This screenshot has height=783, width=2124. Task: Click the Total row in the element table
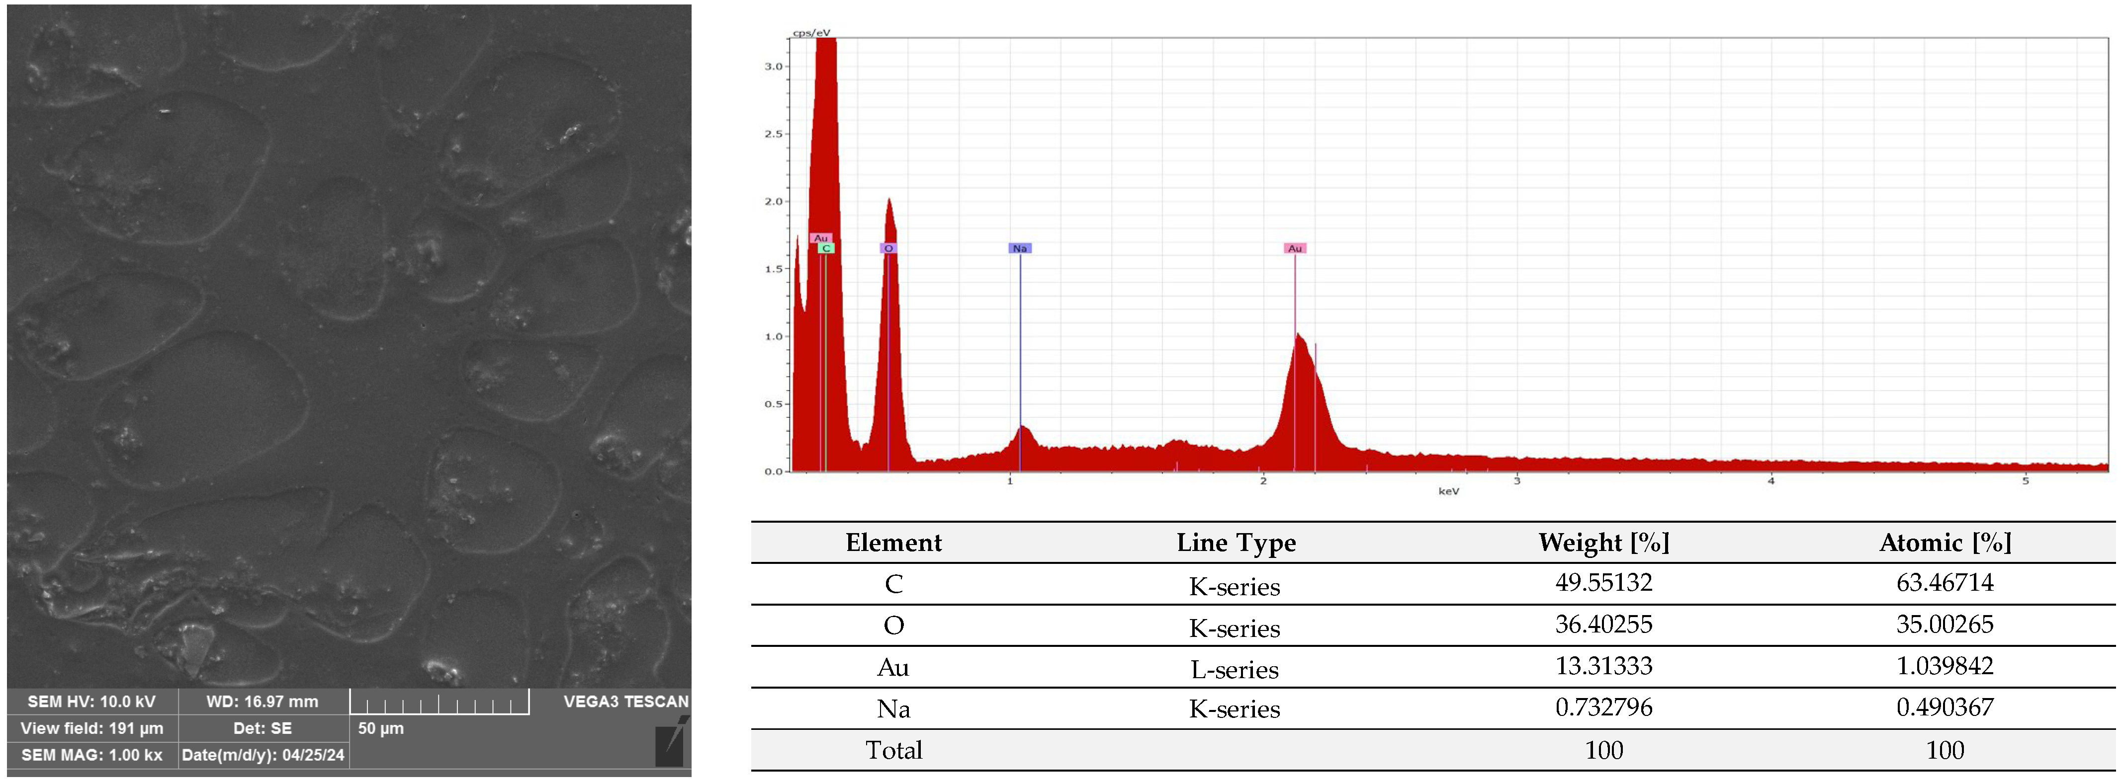tap(894, 750)
